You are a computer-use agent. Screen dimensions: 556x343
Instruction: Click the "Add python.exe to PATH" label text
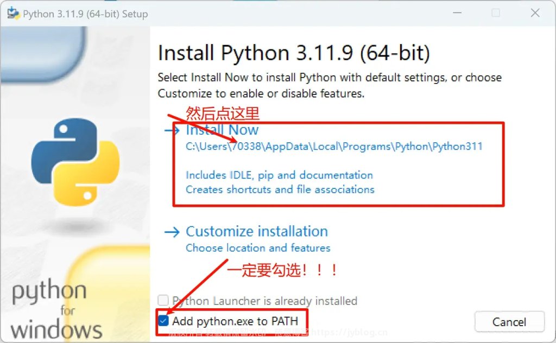(x=235, y=321)
